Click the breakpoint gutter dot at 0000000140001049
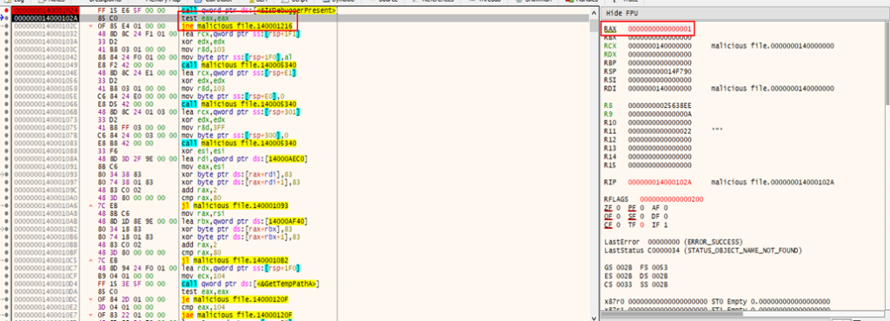 6,64
